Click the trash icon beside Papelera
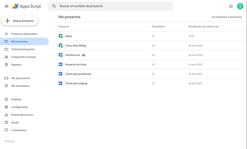Viewport: 247px width, 149px height. tap(6, 64)
